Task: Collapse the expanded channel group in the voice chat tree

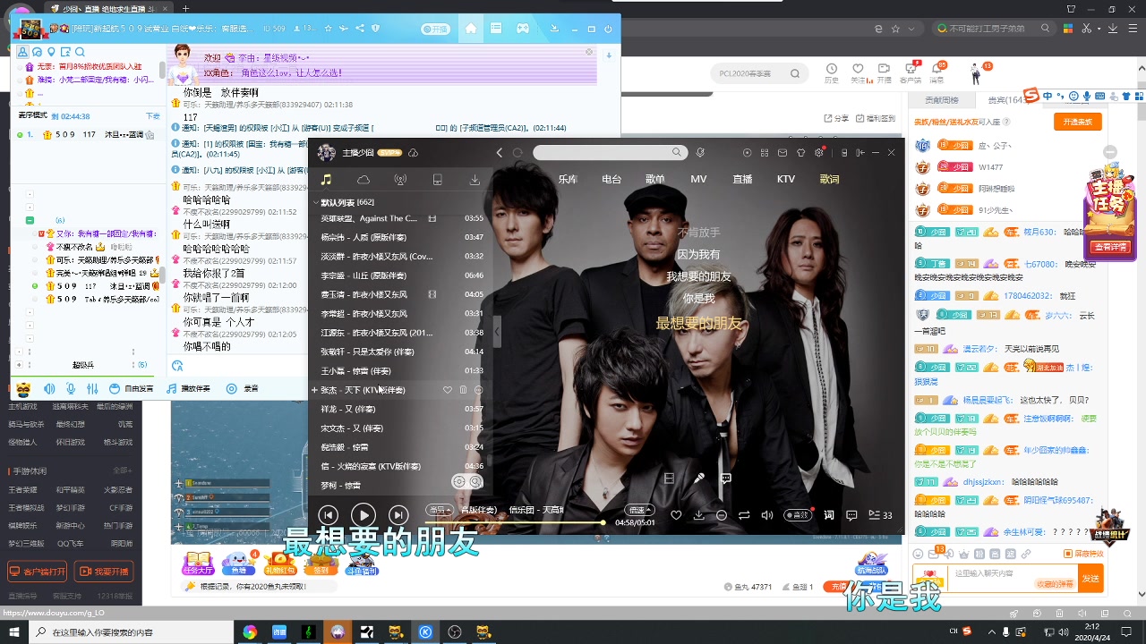Action: (x=30, y=220)
